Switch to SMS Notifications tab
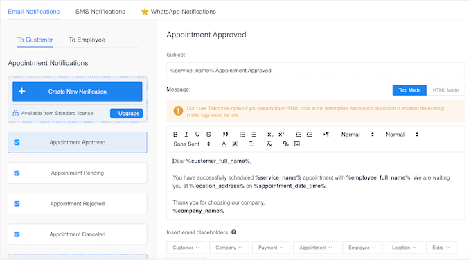Screen dimensions: 471x260 click(x=100, y=12)
